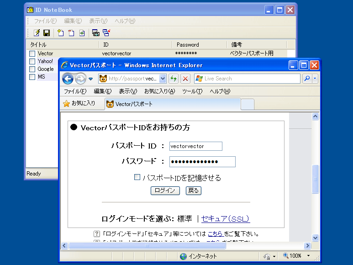Open ヘルプ(H) menu in Internet Explorer
The width and height of the screenshot is (353, 265).
pos(220,91)
